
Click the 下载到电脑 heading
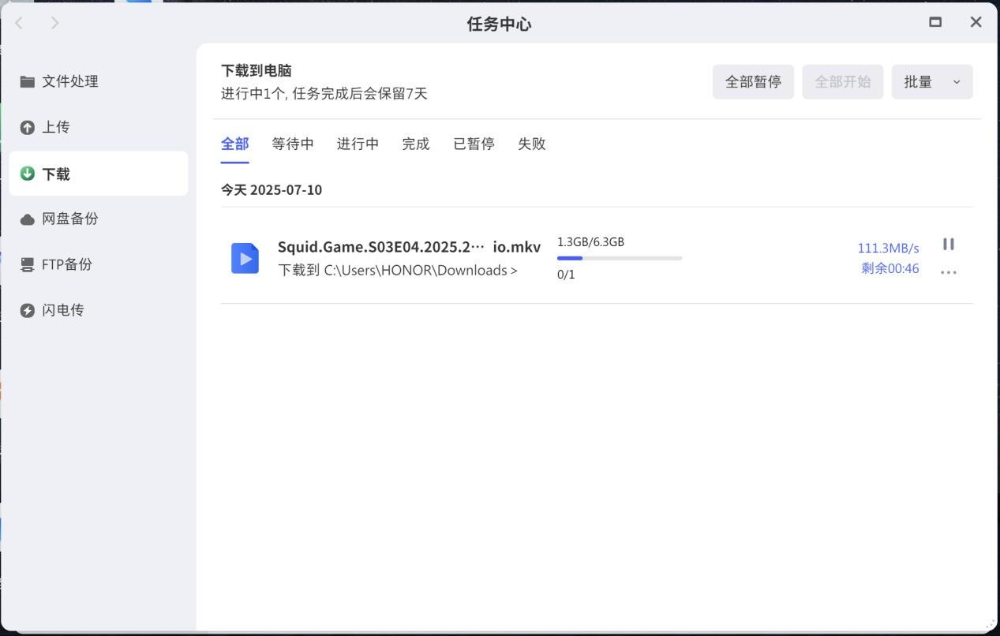pos(257,70)
